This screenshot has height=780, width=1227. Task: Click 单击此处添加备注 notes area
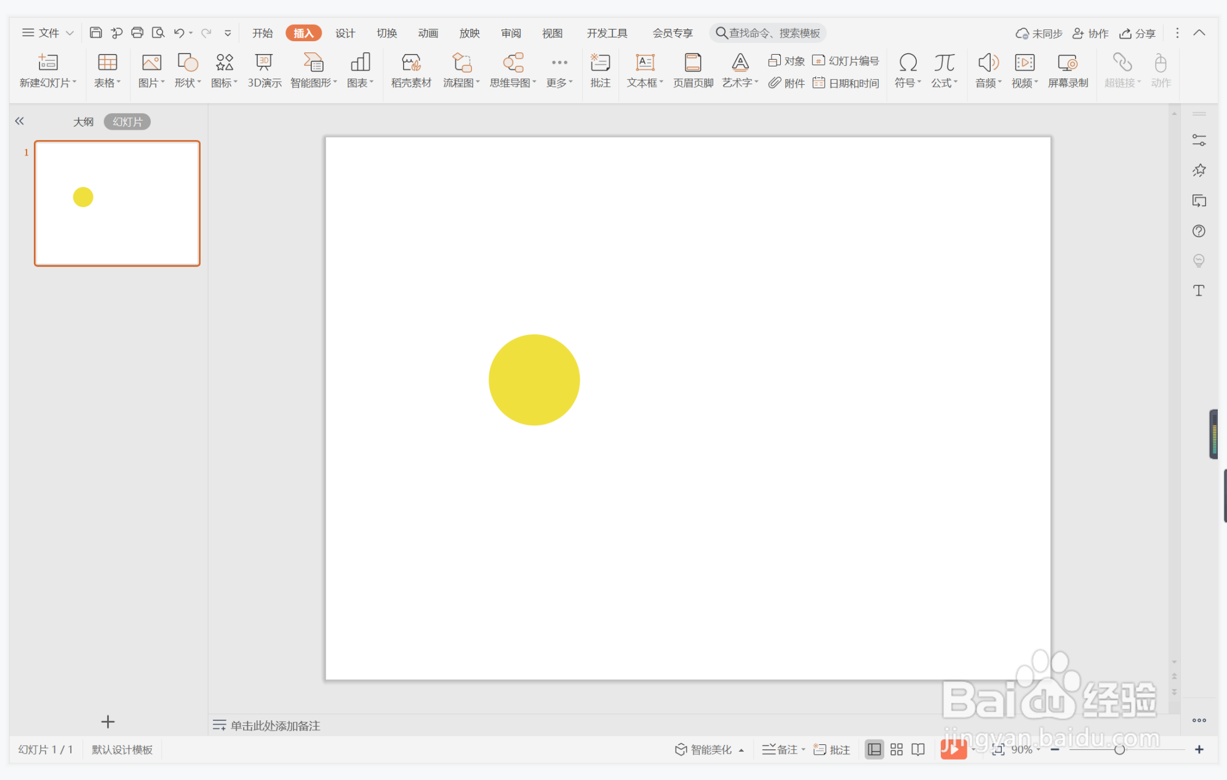(x=275, y=725)
